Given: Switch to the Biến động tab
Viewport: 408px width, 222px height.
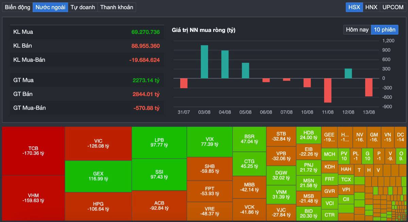Looking at the screenshot, I should 18,7.
